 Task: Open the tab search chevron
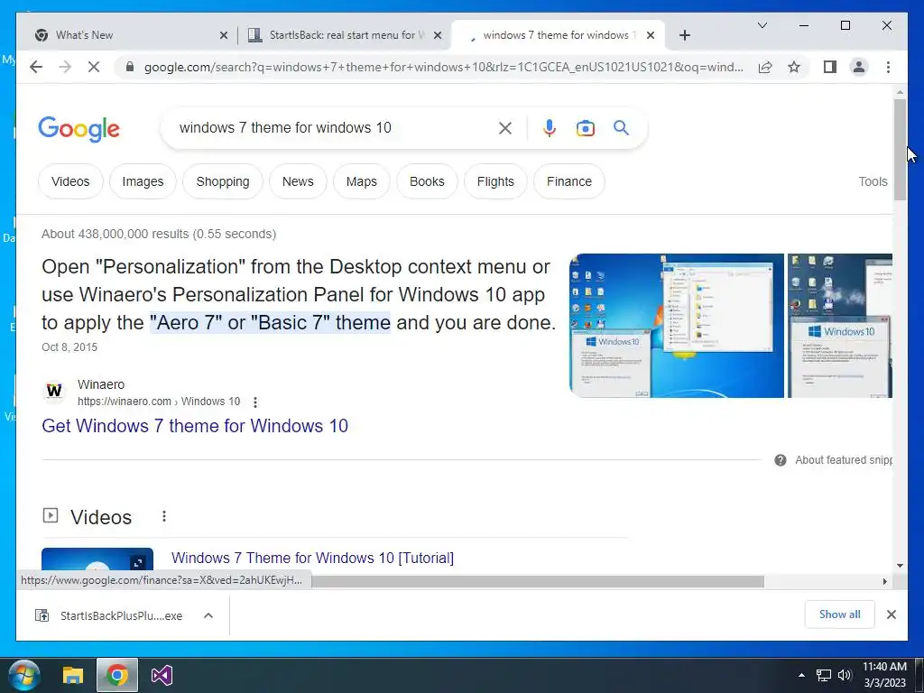click(762, 25)
